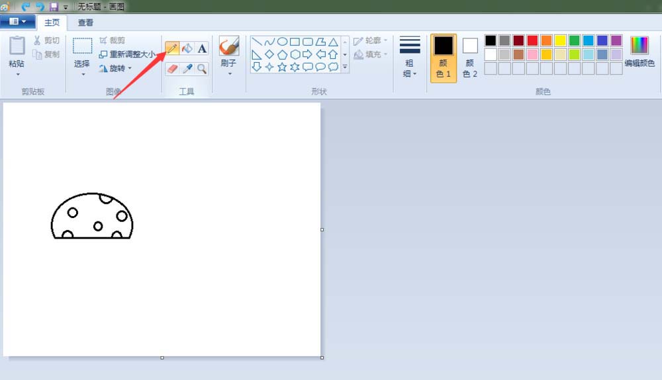Viewport: 662px width, 380px height.
Task: Select the Eraser tool
Action: (x=172, y=69)
